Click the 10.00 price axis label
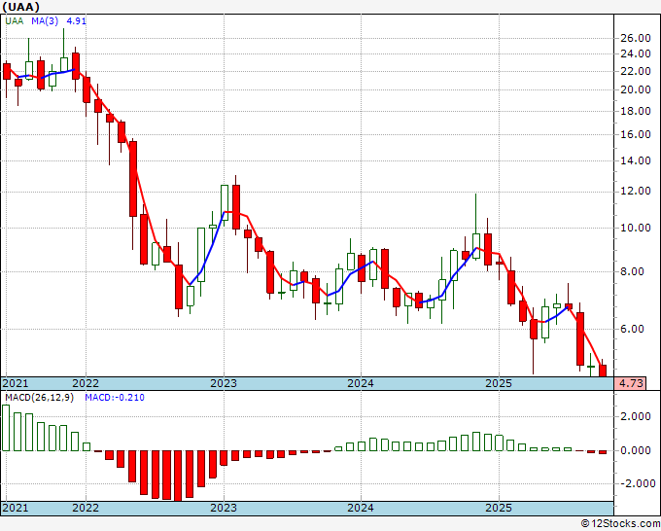Viewport: 661px width, 531px height. coord(636,228)
